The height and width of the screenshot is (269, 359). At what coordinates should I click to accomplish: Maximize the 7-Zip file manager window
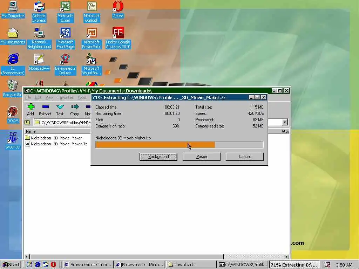coord(280,91)
